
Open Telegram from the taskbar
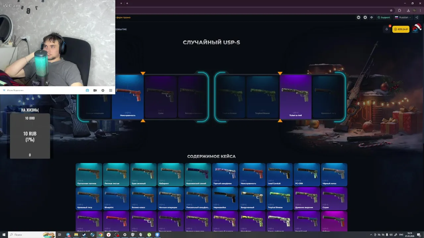pos(68,235)
